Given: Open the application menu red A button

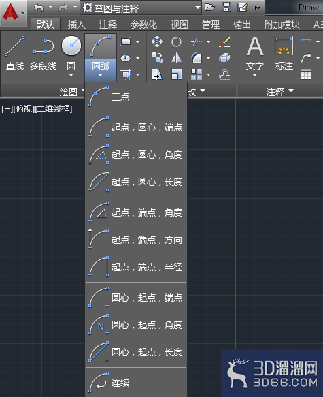Looking at the screenshot, I should 13,13.
